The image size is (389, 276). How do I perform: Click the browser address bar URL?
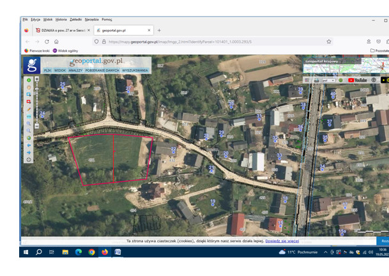(x=179, y=42)
